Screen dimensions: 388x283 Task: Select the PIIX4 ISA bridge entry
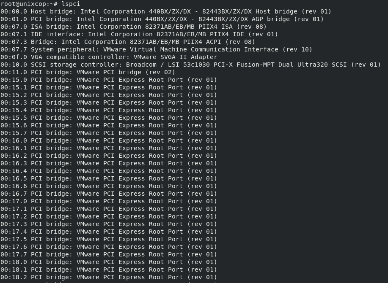133,27
